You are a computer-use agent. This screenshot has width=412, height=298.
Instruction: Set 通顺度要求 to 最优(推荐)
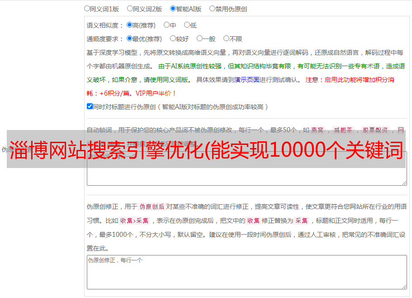click(129, 38)
